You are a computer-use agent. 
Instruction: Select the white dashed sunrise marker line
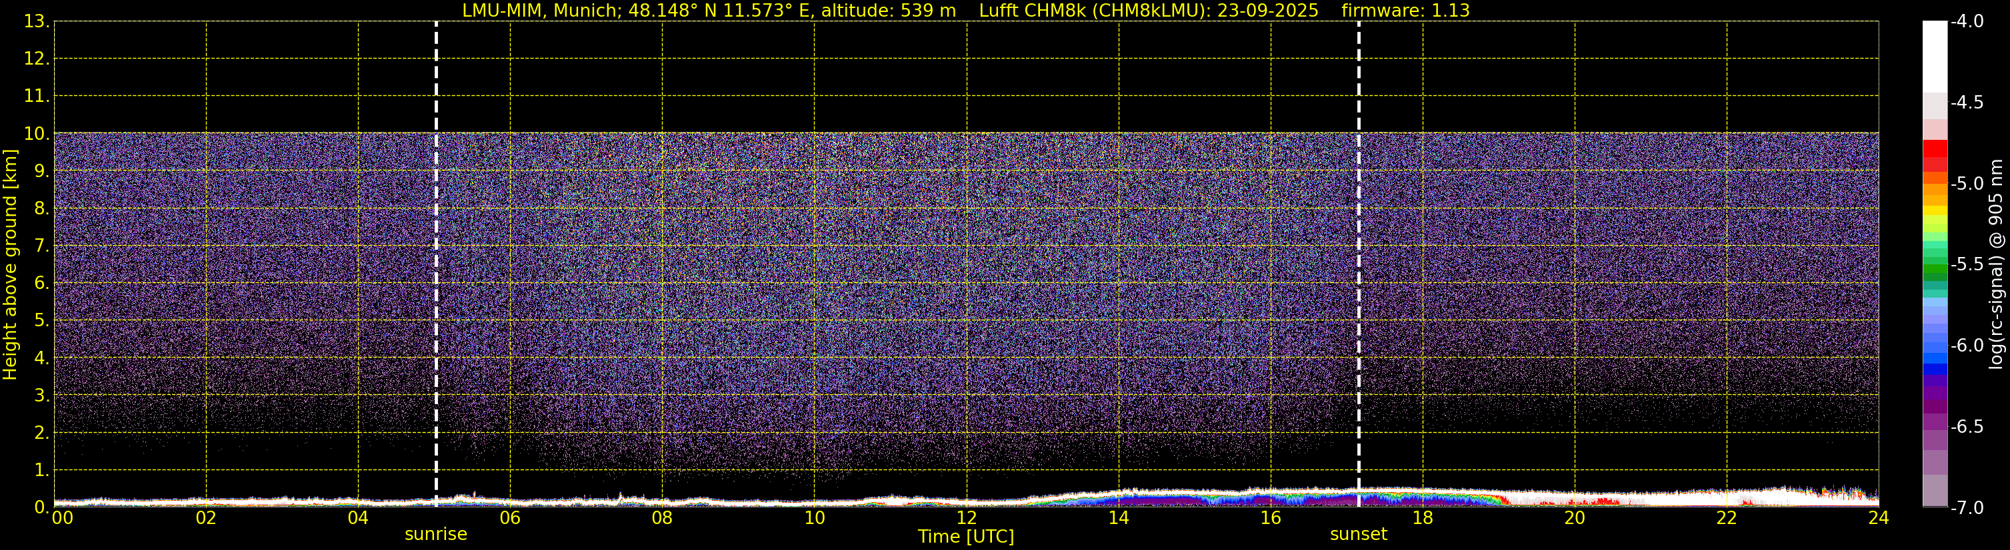coord(435,264)
